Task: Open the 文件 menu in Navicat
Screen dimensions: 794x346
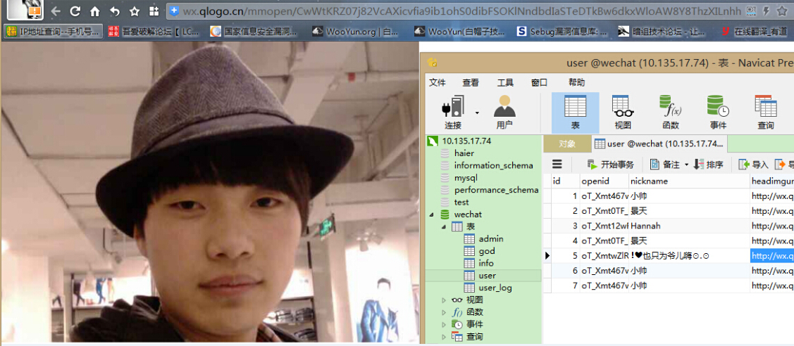Action: tap(438, 83)
